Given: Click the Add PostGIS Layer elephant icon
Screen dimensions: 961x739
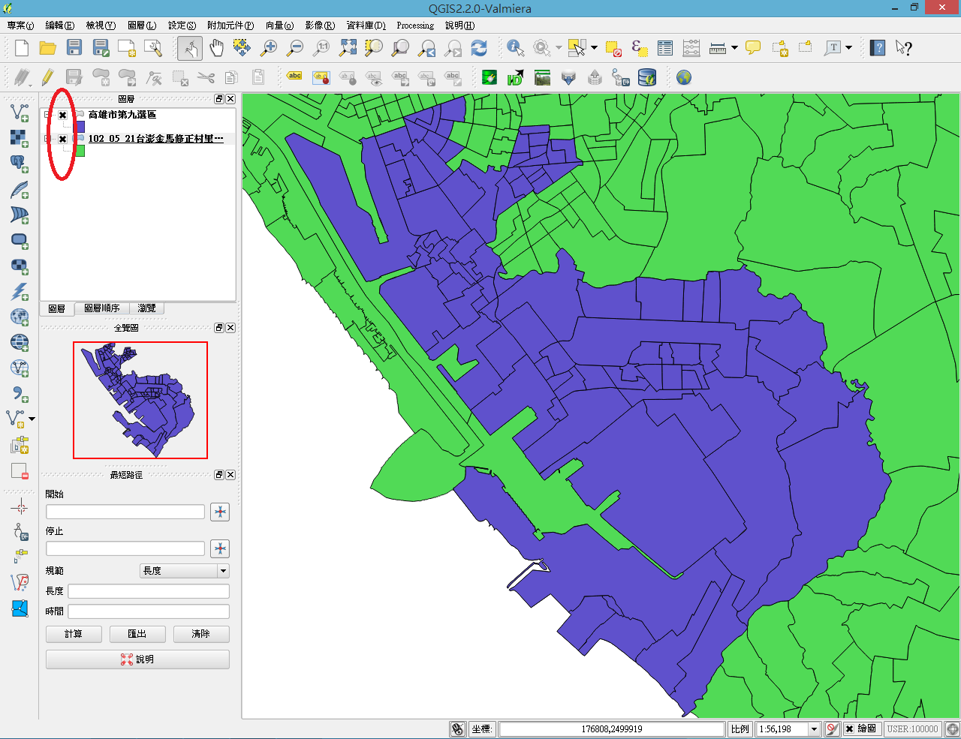Looking at the screenshot, I should click(x=20, y=163).
